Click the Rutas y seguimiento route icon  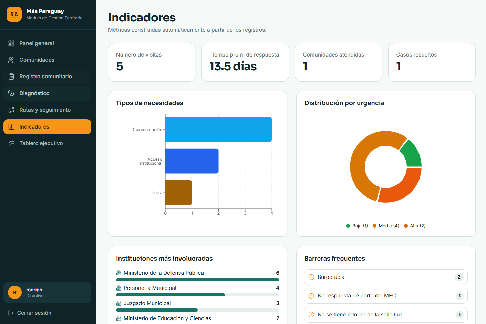[11, 110]
